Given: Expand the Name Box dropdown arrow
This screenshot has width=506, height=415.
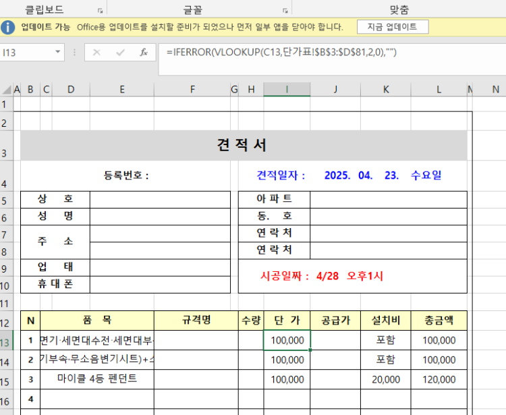Looking at the screenshot, I should (x=58, y=52).
